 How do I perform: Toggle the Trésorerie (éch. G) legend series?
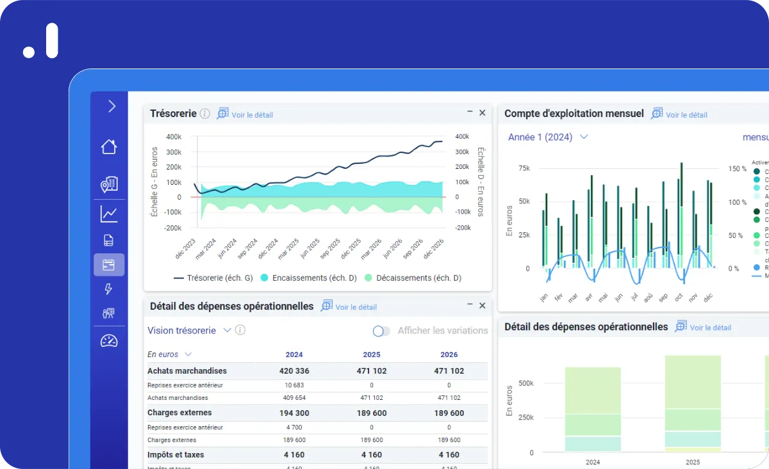click(213, 278)
